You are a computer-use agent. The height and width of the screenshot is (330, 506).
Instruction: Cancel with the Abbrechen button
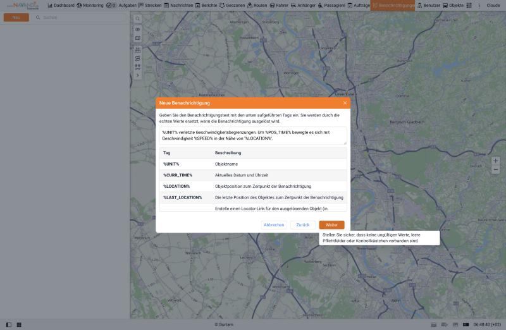tap(274, 225)
